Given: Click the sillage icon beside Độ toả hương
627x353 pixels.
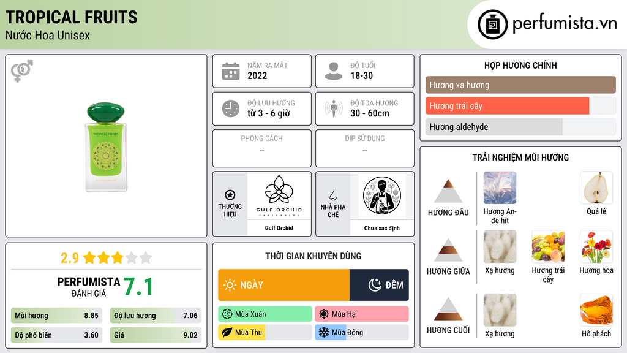Looking at the screenshot, I should pyautogui.click(x=334, y=108).
